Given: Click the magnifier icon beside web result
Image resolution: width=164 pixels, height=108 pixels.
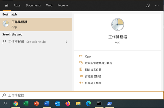Looking at the screenshot, I should pos(4,42).
